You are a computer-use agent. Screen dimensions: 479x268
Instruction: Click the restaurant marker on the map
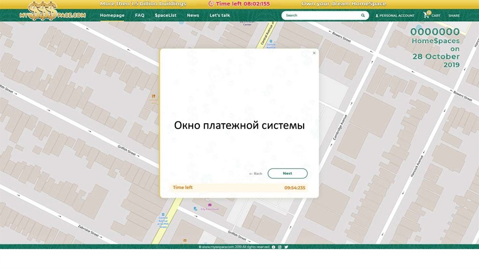click(x=153, y=97)
